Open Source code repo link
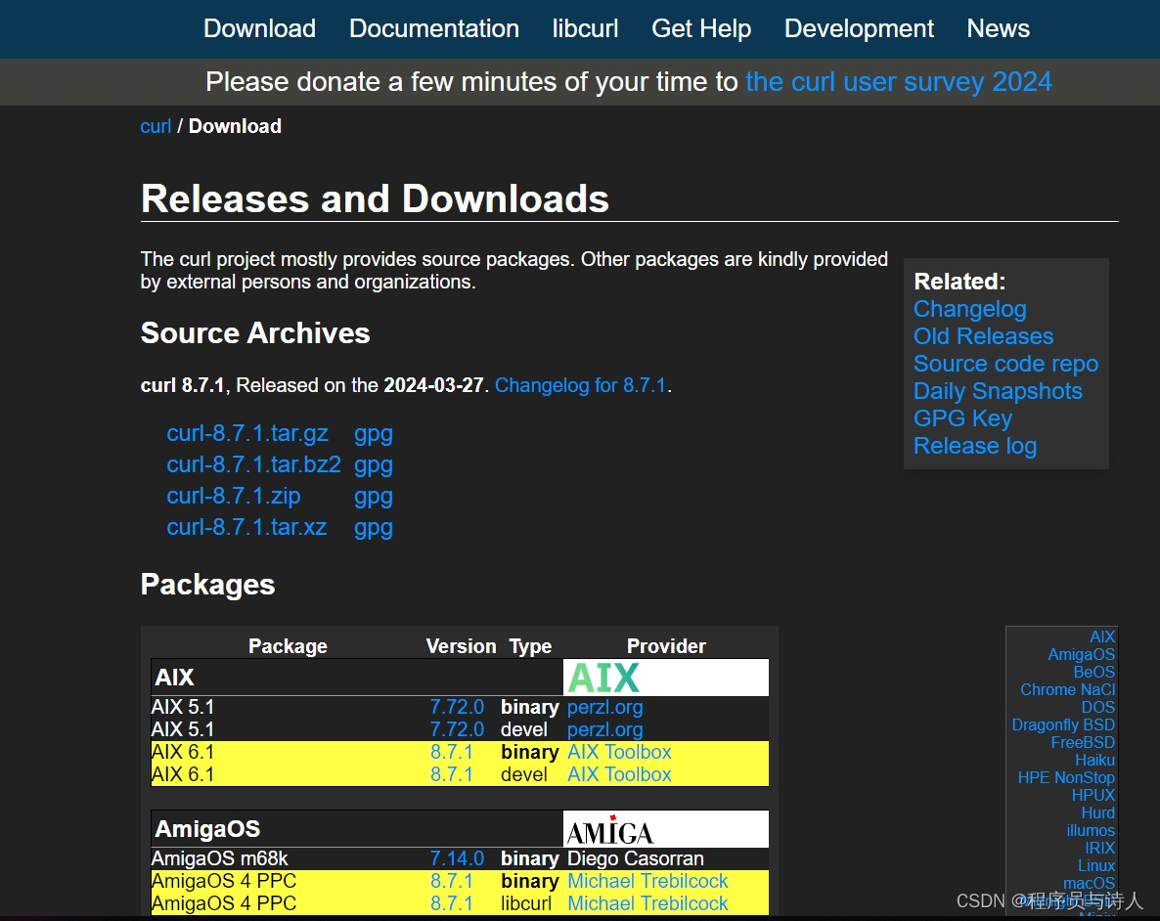1160x921 pixels. pyautogui.click(x=1006, y=364)
